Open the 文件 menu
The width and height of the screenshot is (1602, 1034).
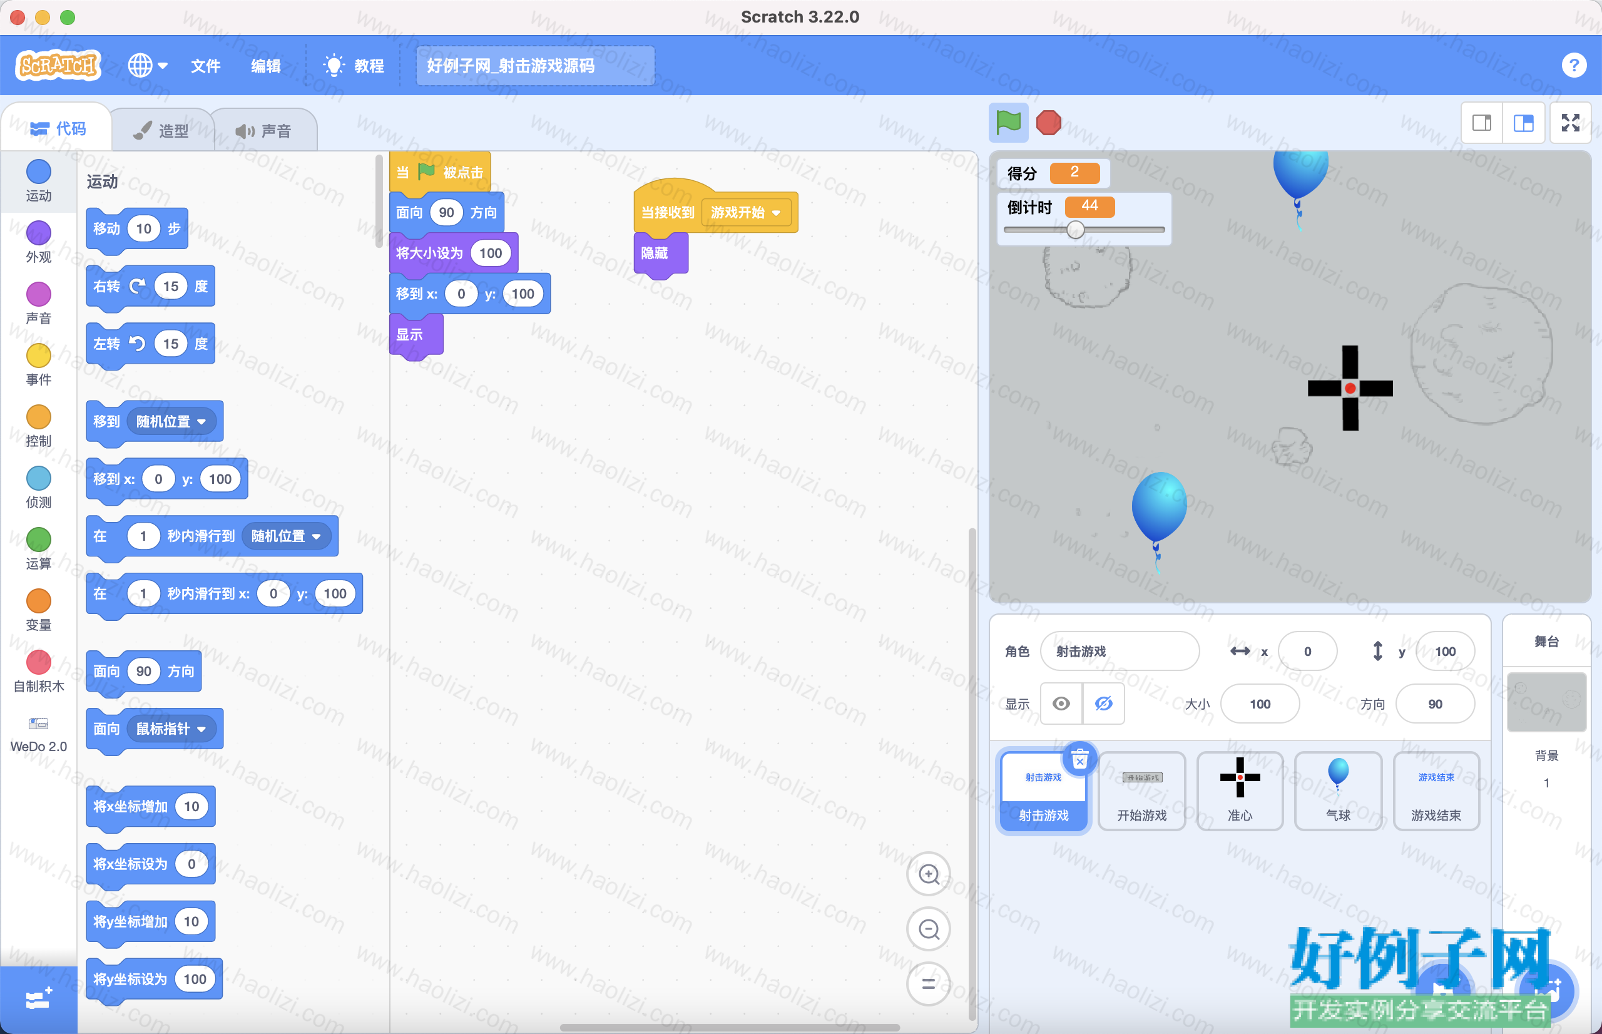(x=205, y=66)
